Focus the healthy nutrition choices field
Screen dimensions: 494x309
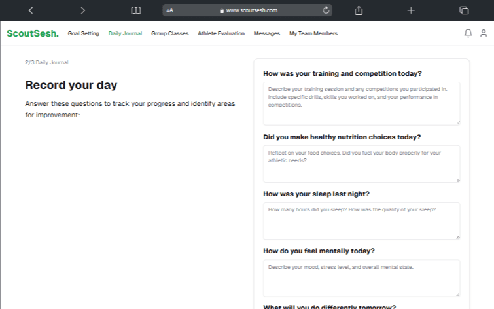point(361,164)
